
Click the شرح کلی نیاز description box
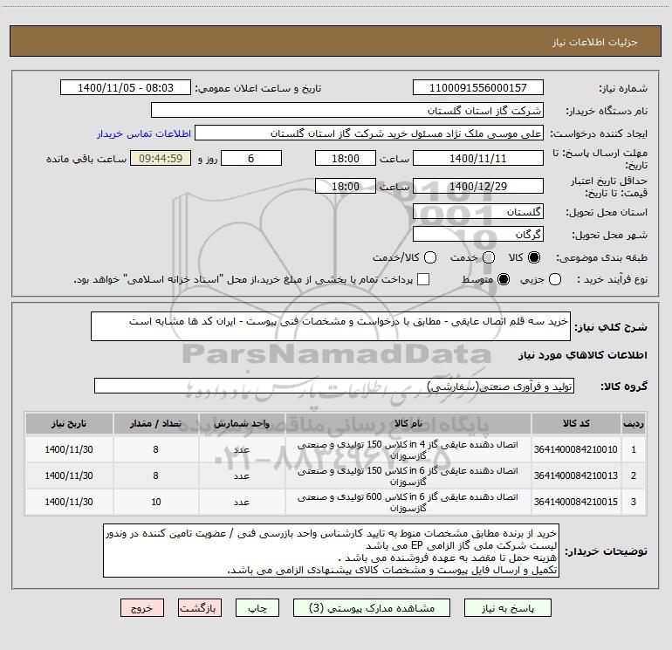tap(331, 326)
